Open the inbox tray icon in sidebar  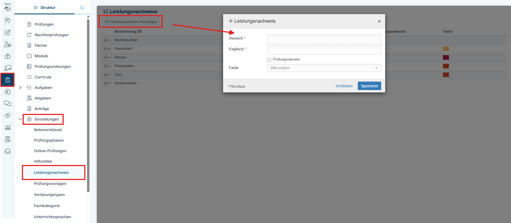pos(8,151)
